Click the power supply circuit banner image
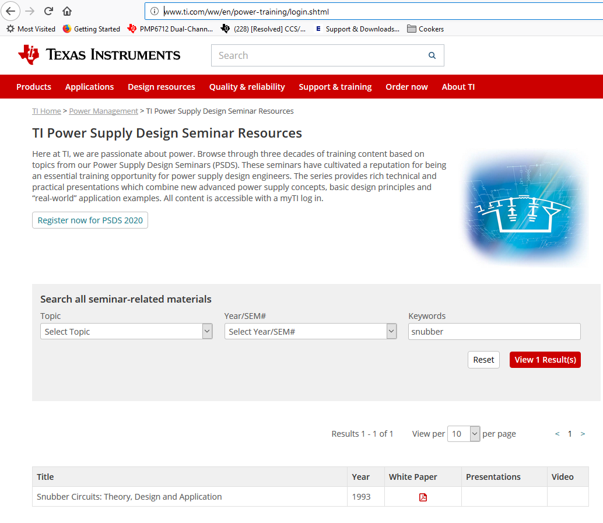The image size is (603, 523). tap(525, 209)
